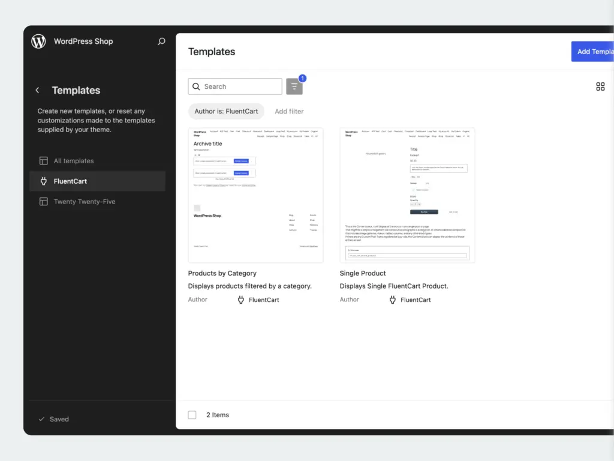Open the Products by Category title link
Viewport: 614px width, 461px height.
222,273
